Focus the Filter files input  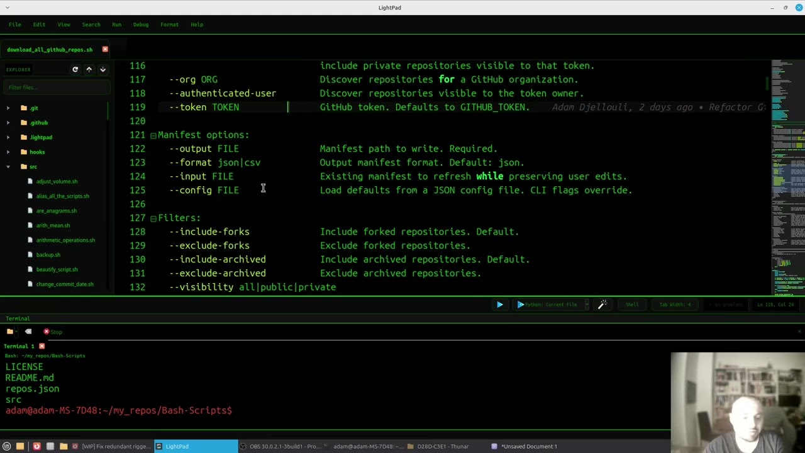pyautogui.click(x=56, y=87)
